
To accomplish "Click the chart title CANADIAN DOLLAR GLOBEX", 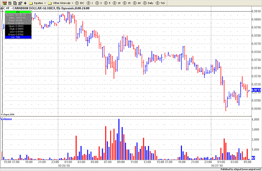I will point(34,8).
